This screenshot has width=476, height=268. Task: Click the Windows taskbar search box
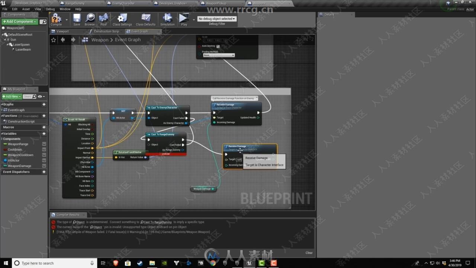[x=54, y=263]
